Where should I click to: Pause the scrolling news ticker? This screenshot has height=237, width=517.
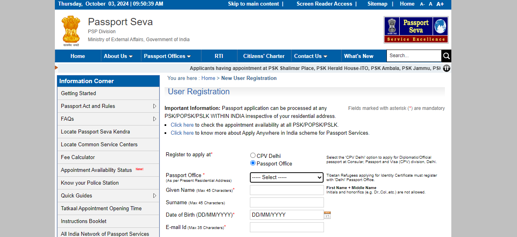click(x=447, y=68)
